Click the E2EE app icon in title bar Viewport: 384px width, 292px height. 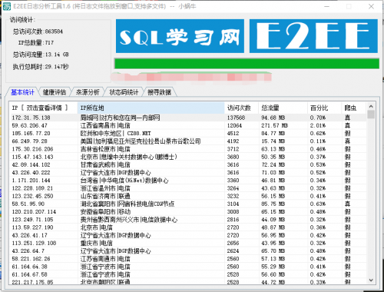click(x=6, y=6)
